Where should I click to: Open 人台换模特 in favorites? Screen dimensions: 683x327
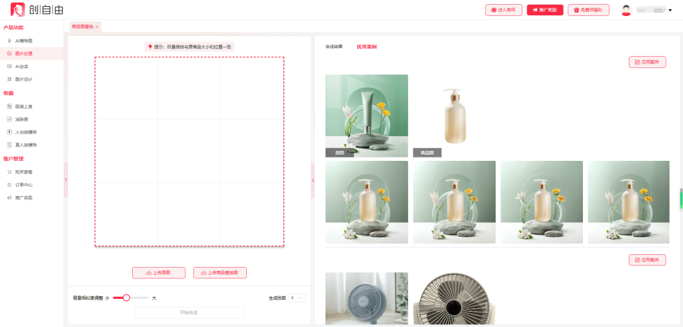[25, 132]
